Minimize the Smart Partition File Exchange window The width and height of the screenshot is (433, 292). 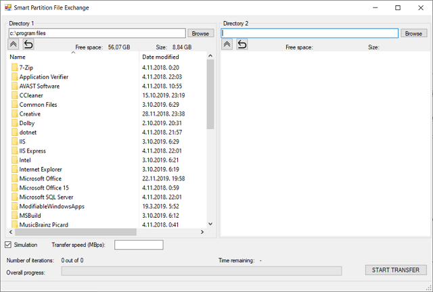[375, 7]
